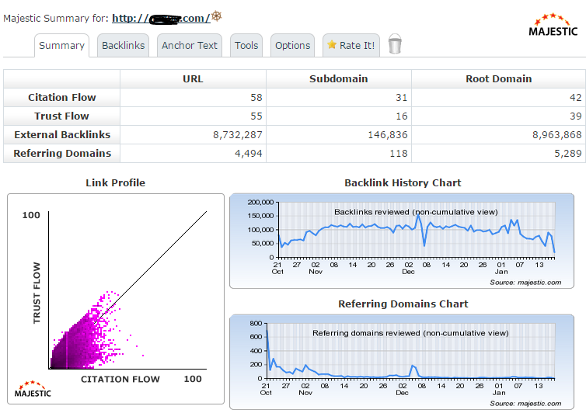This screenshot has width=586, height=413.
Task: Open the Summary tab
Action: [x=61, y=46]
